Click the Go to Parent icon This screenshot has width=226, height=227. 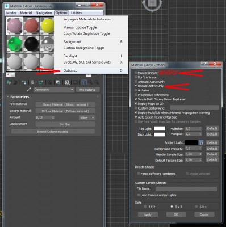[x=90, y=82]
